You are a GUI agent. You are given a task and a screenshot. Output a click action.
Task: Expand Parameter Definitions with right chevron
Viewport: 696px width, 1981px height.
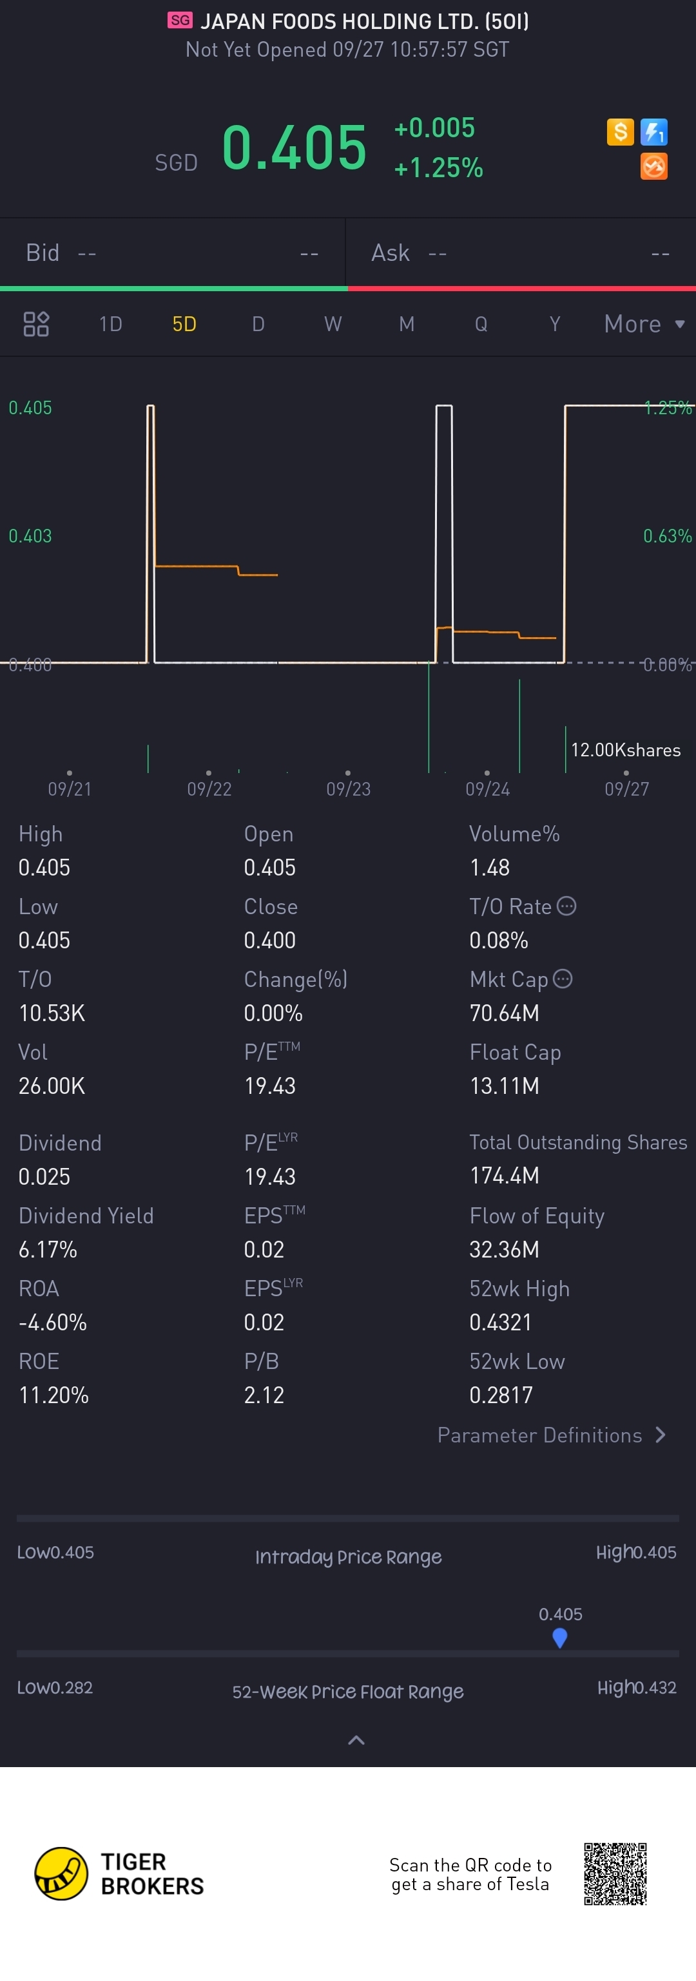coord(661,1435)
